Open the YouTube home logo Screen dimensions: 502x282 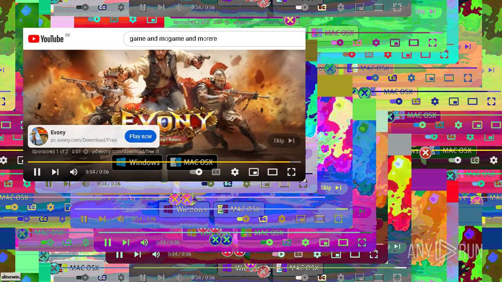[x=46, y=38]
